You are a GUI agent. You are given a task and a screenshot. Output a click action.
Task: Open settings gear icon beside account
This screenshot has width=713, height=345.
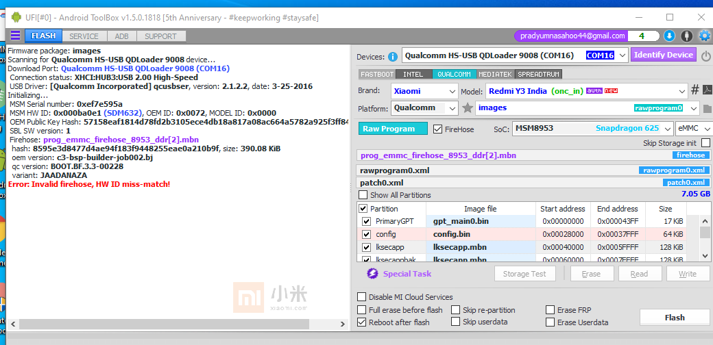click(x=704, y=36)
